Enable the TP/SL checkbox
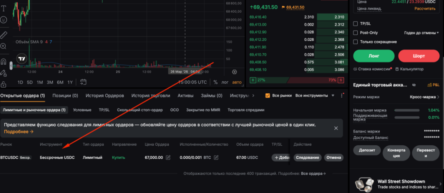The width and height of the screenshot is (444, 193). 356,24
